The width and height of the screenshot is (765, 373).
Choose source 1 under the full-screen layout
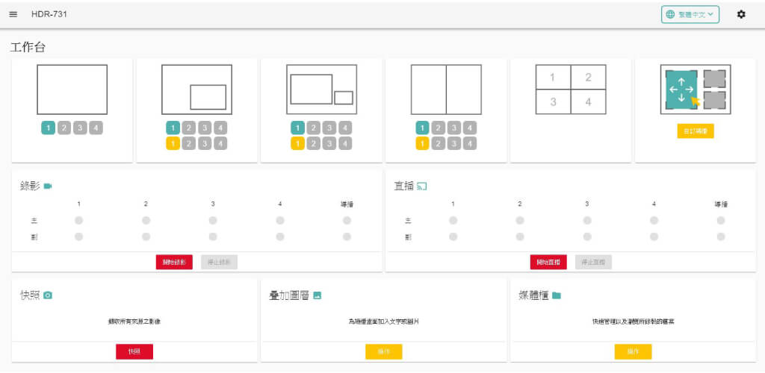point(48,128)
